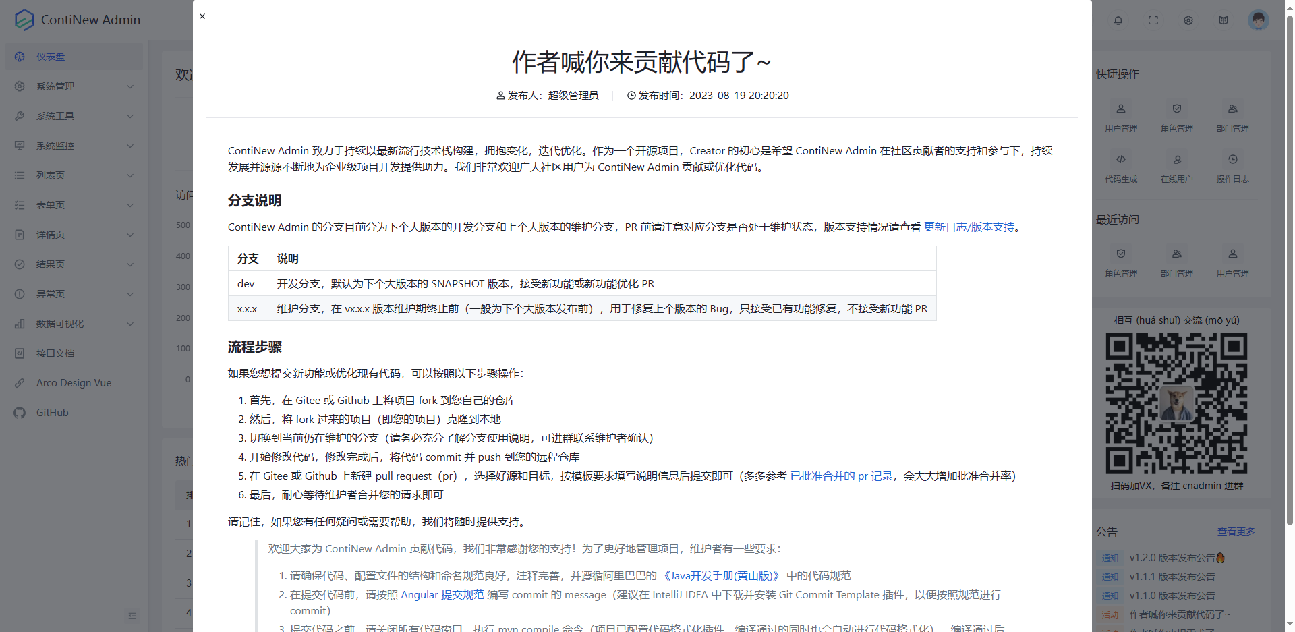Select Arco Design Vue in sidebar
This screenshot has width=1295, height=632.
73,382
